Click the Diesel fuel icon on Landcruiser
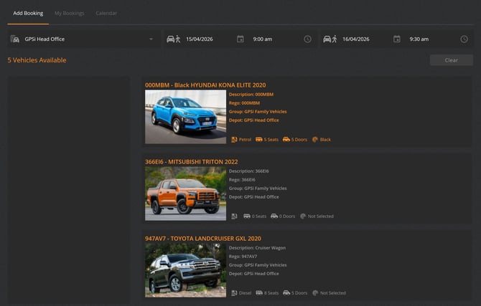 pyautogui.click(x=234, y=293)
